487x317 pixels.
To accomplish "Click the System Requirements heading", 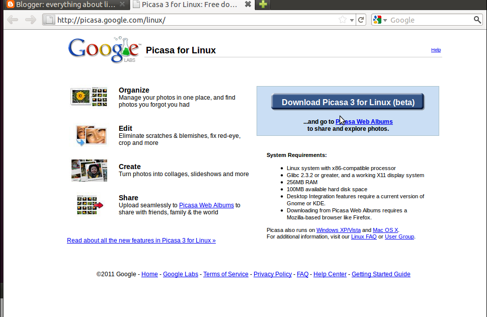I will (x=297, y=155).
